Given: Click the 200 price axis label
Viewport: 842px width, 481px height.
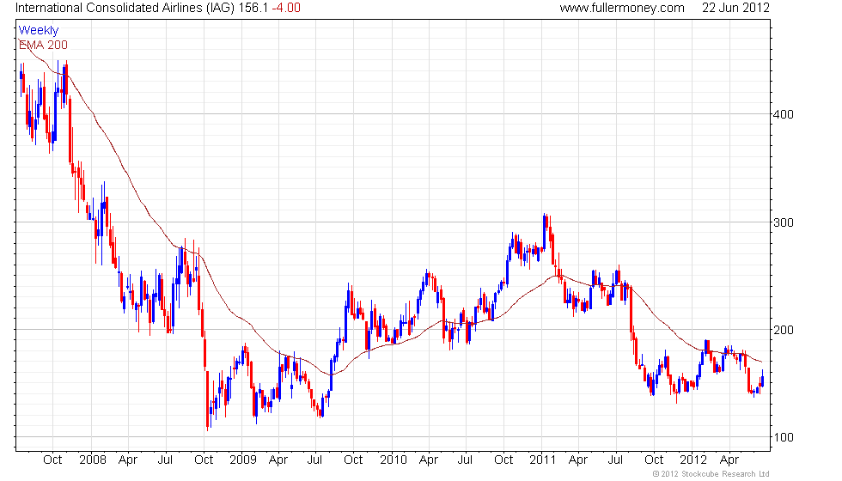Looking at the screenshot, I should 783,330.
